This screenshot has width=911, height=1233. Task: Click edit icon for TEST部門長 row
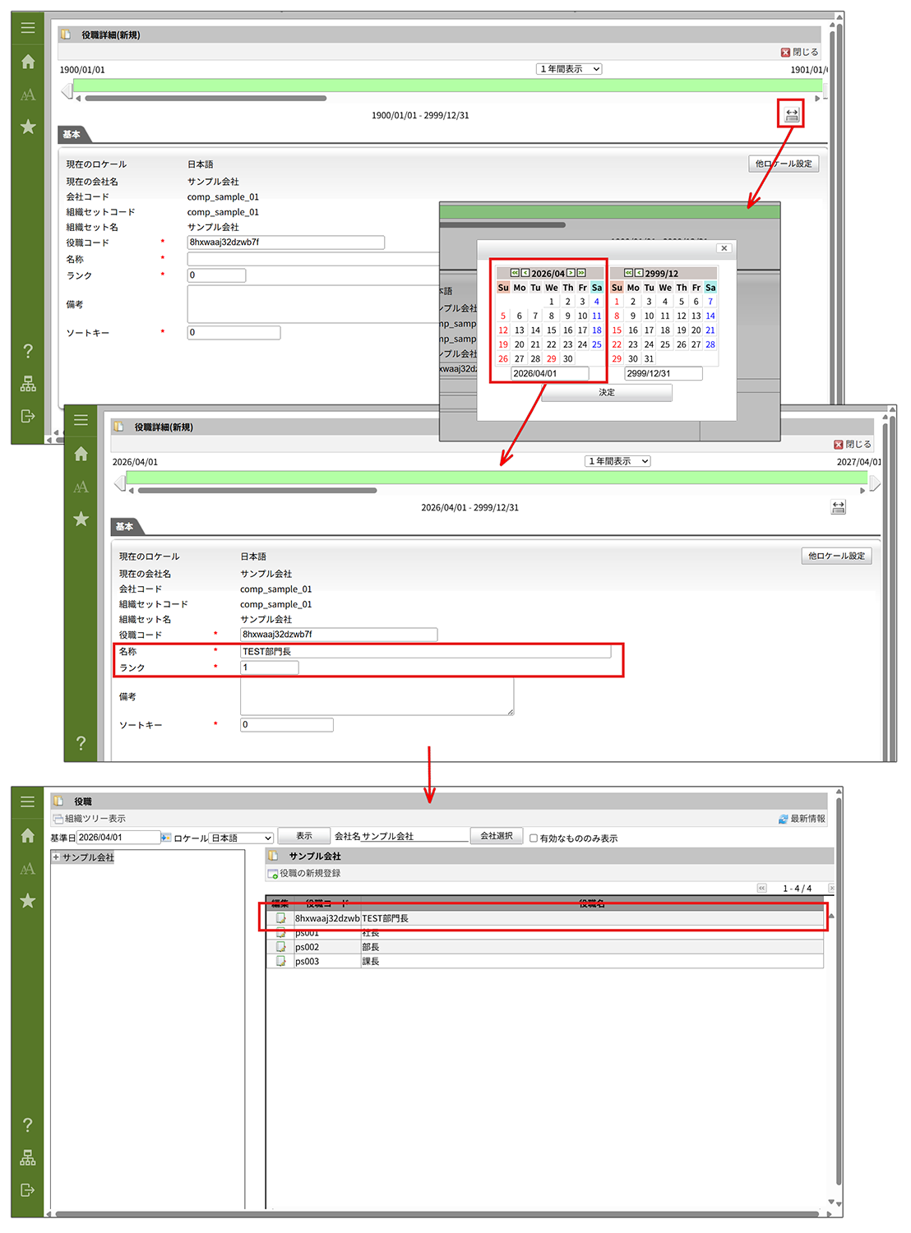click(281, 918)
